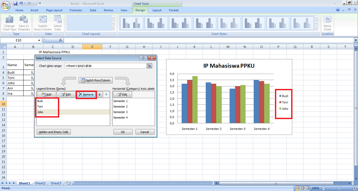Open the Undo history dropdown arrow

(25, 3)
